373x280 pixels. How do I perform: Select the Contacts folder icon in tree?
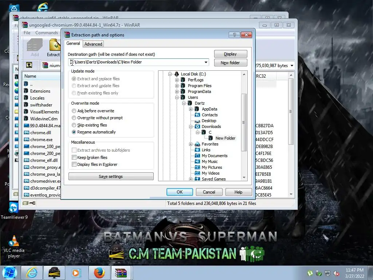pyautogui.click(x=197, y=115)
